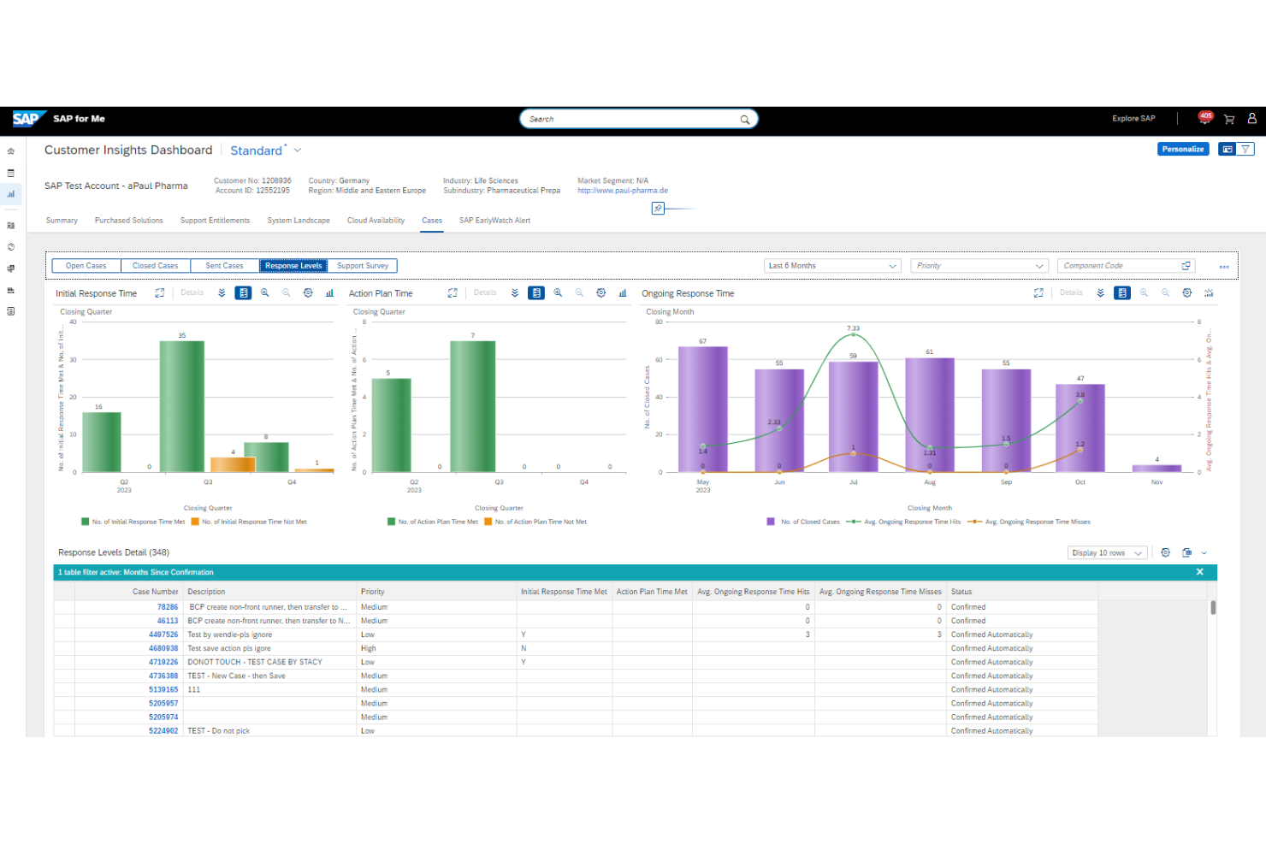Enter fullscreen for Initial Response Time chart
This screenshot has width=1266, height=844.
pyautogui.click(x=160, y=293)
